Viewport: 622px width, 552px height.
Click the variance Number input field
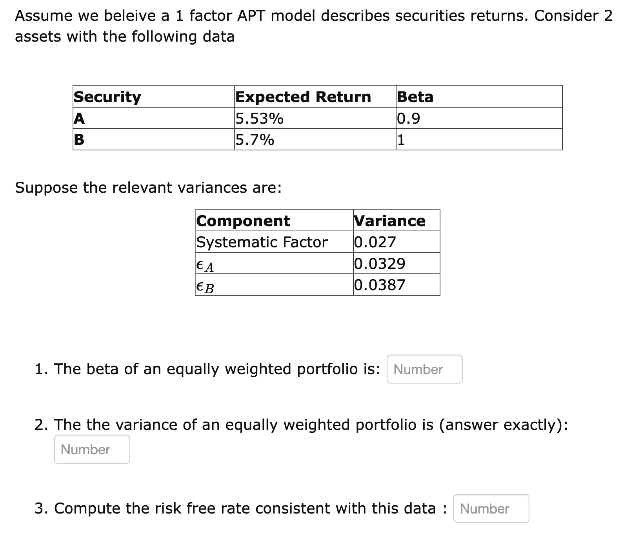92,449
